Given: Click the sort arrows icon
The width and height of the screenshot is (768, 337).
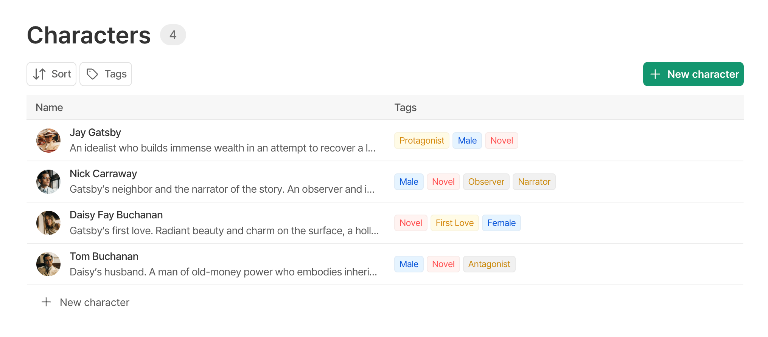Looking at the screenshot, I should [39, 74].
